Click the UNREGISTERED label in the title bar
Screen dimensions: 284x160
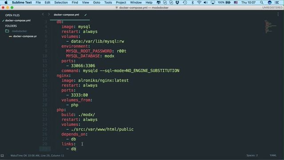point(272,8)
